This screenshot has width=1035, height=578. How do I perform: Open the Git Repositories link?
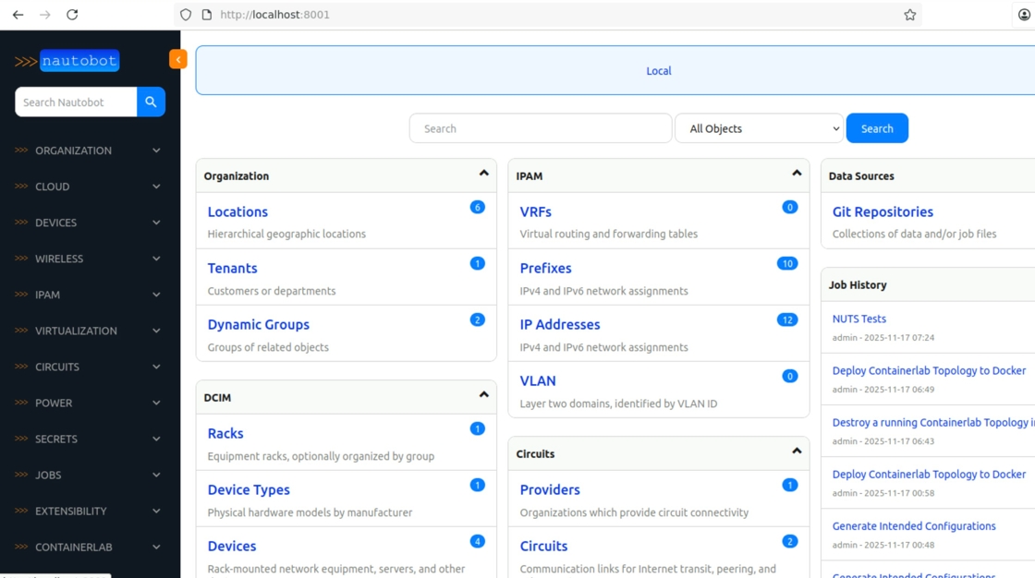[x=883, y=212]
